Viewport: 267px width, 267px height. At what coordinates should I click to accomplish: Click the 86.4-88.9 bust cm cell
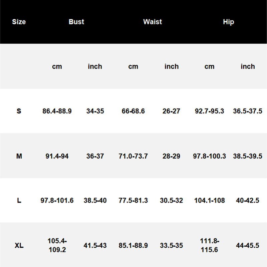point(57,111)
